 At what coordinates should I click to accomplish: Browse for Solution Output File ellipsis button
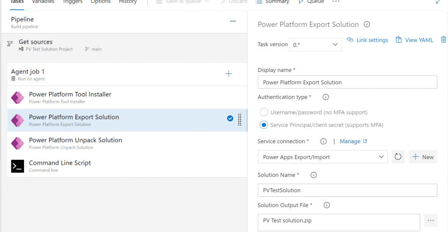pyautogui.click(x=431, y=221)
